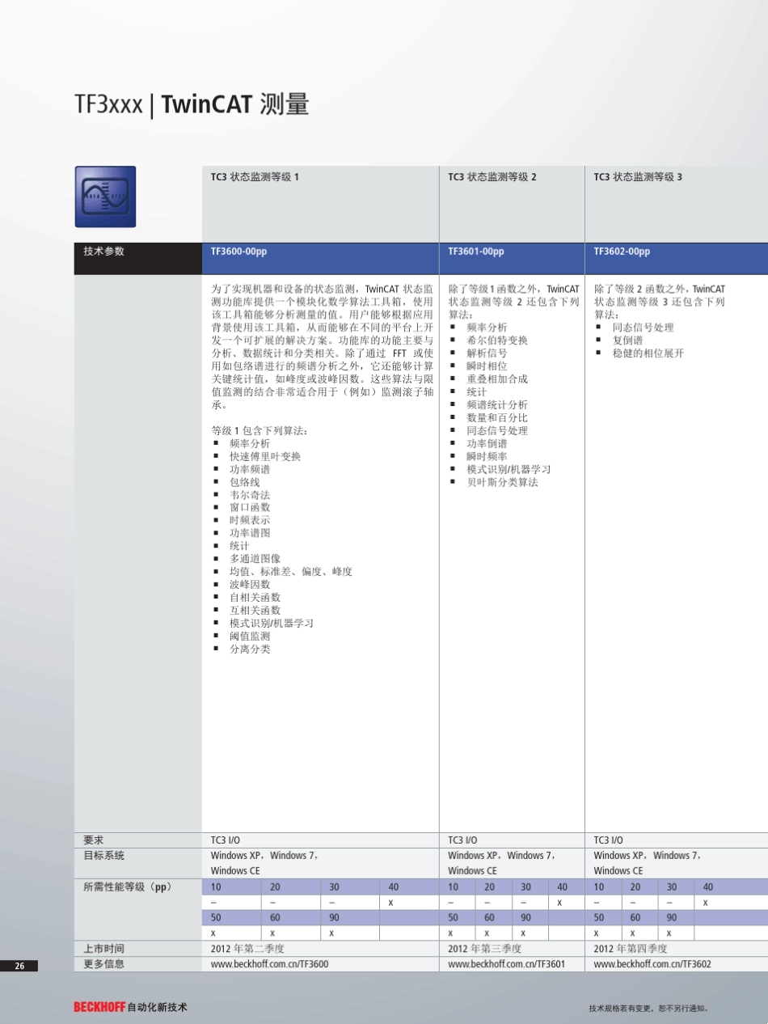This screenshot has height=1024, width=768.
Task: Click the bullet '重叠相加合成'
Action: (x=497, y=379)
